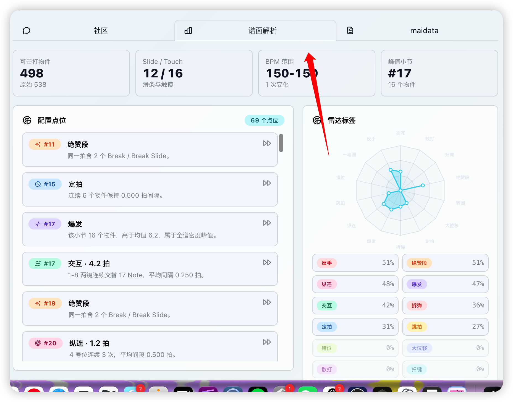Click the radar icon beside 配置点位

[x=27, y=120]
